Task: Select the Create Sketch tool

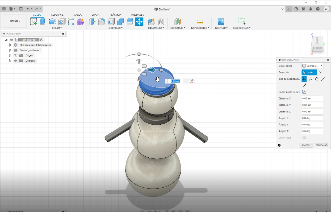Action: click(x=34, y=22)
